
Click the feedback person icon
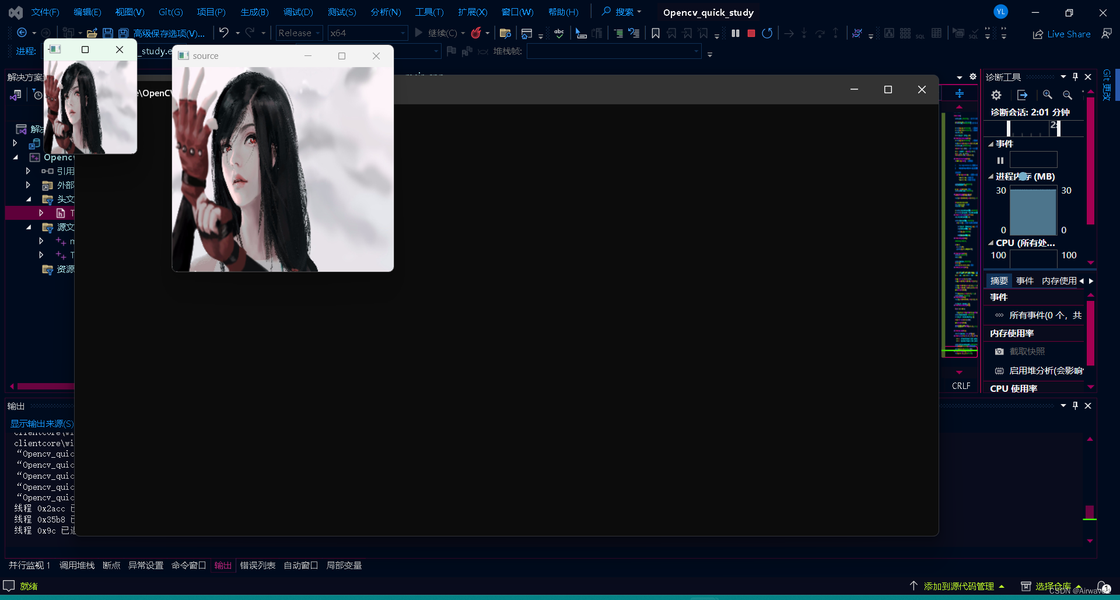coord(1107,34)
